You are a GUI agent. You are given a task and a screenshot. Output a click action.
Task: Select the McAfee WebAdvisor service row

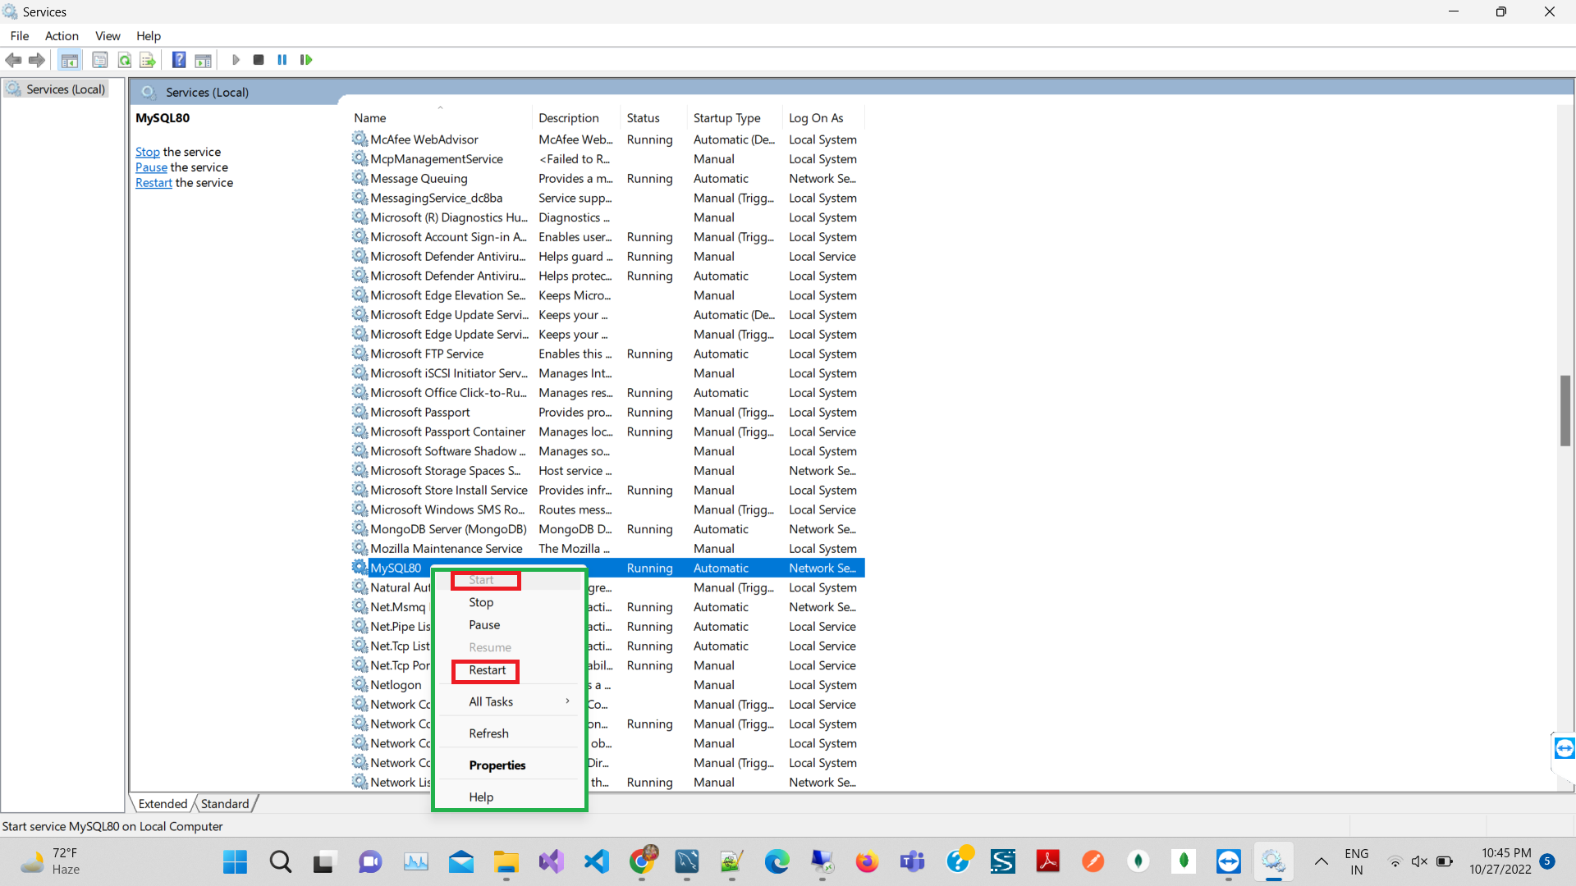[607, 139]
